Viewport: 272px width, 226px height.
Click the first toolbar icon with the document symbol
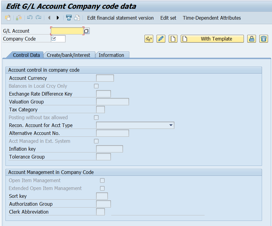tap(8, 18)
